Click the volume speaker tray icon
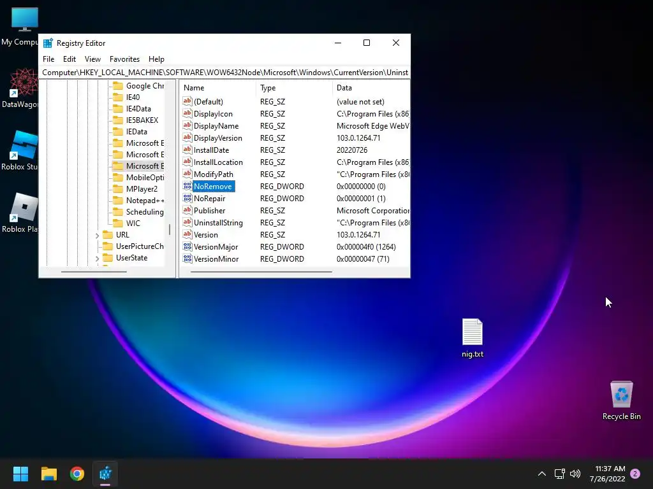Screen dimensions: 653x489 click(x=575, y=474)
